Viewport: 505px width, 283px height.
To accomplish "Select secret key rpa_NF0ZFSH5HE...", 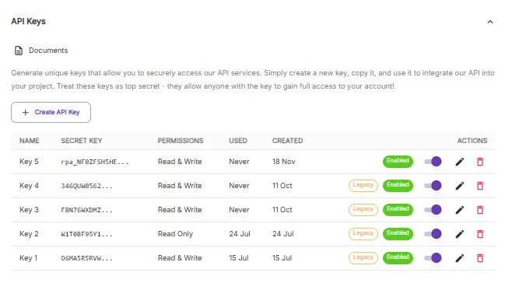I will [95, 162].
